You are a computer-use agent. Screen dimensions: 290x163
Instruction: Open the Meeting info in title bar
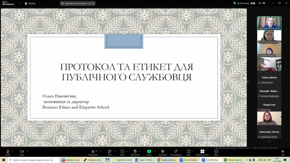pos(30,3)
